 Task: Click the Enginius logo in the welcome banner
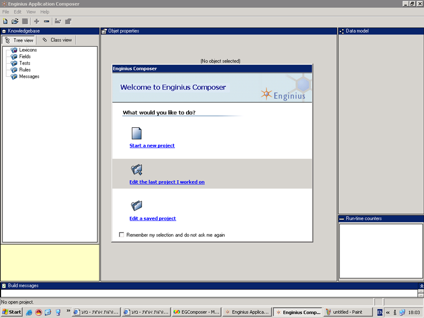pos(283,95)
